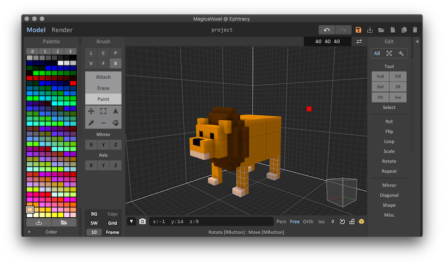
Task: Expand the Diagonal edit section
Action: coord(389,195)
